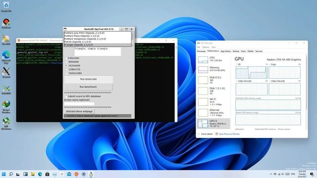This screenshot has width=317, height=178.
Task: Open the Mail app on the taskbar
Action: tap(69, 174)
